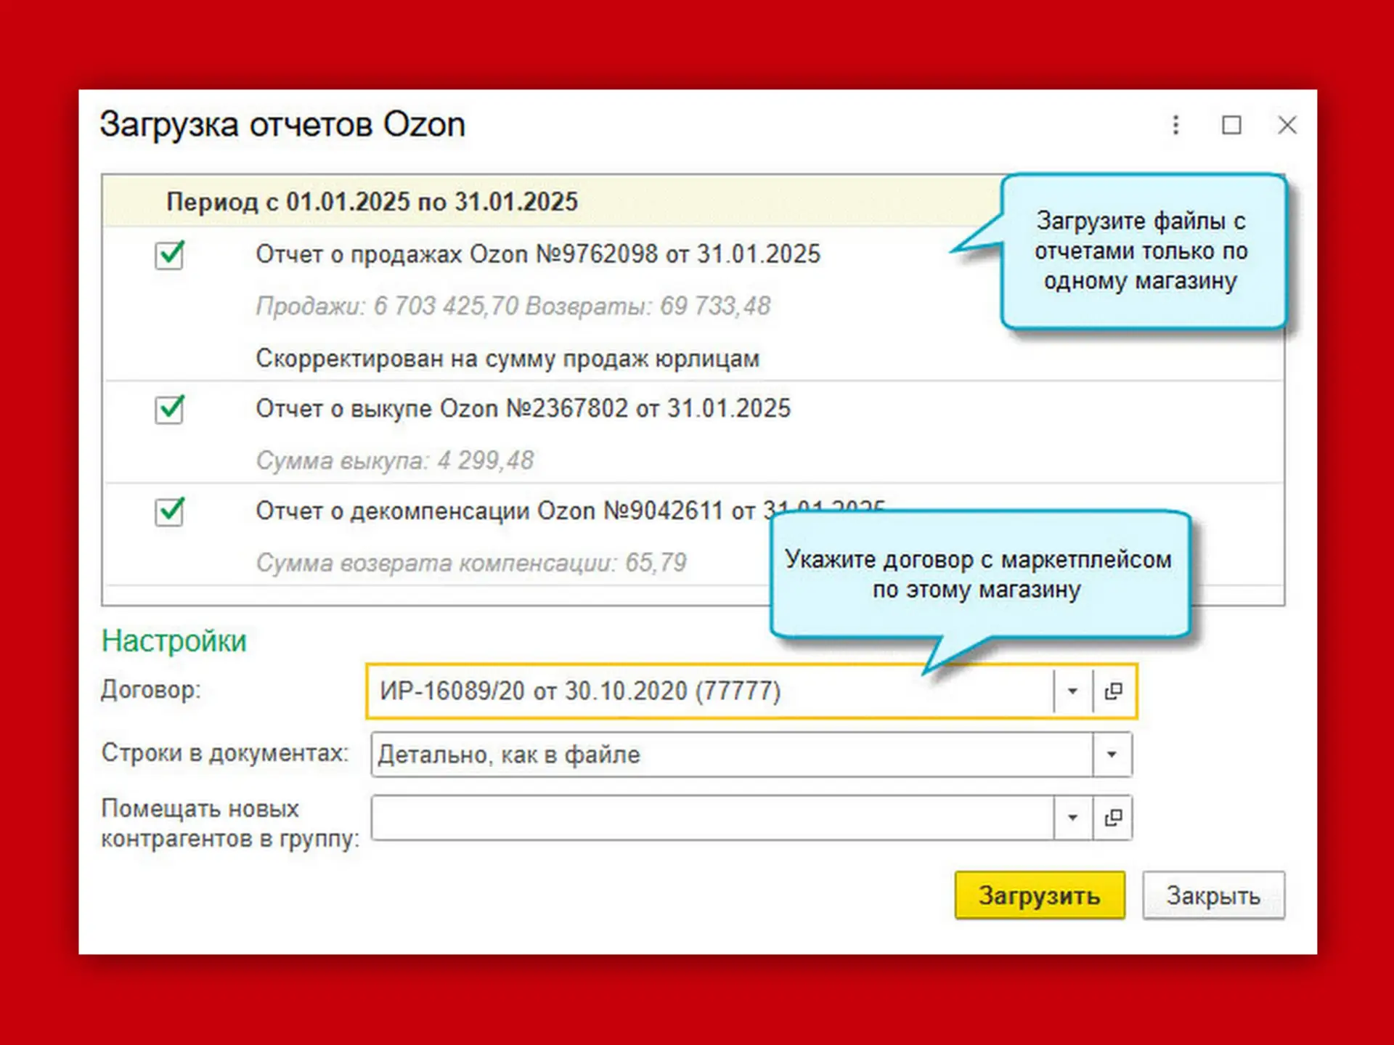
Task: Click the Сумма выкупа: 4 299,48 line
Action: click(x=394, y=460)
